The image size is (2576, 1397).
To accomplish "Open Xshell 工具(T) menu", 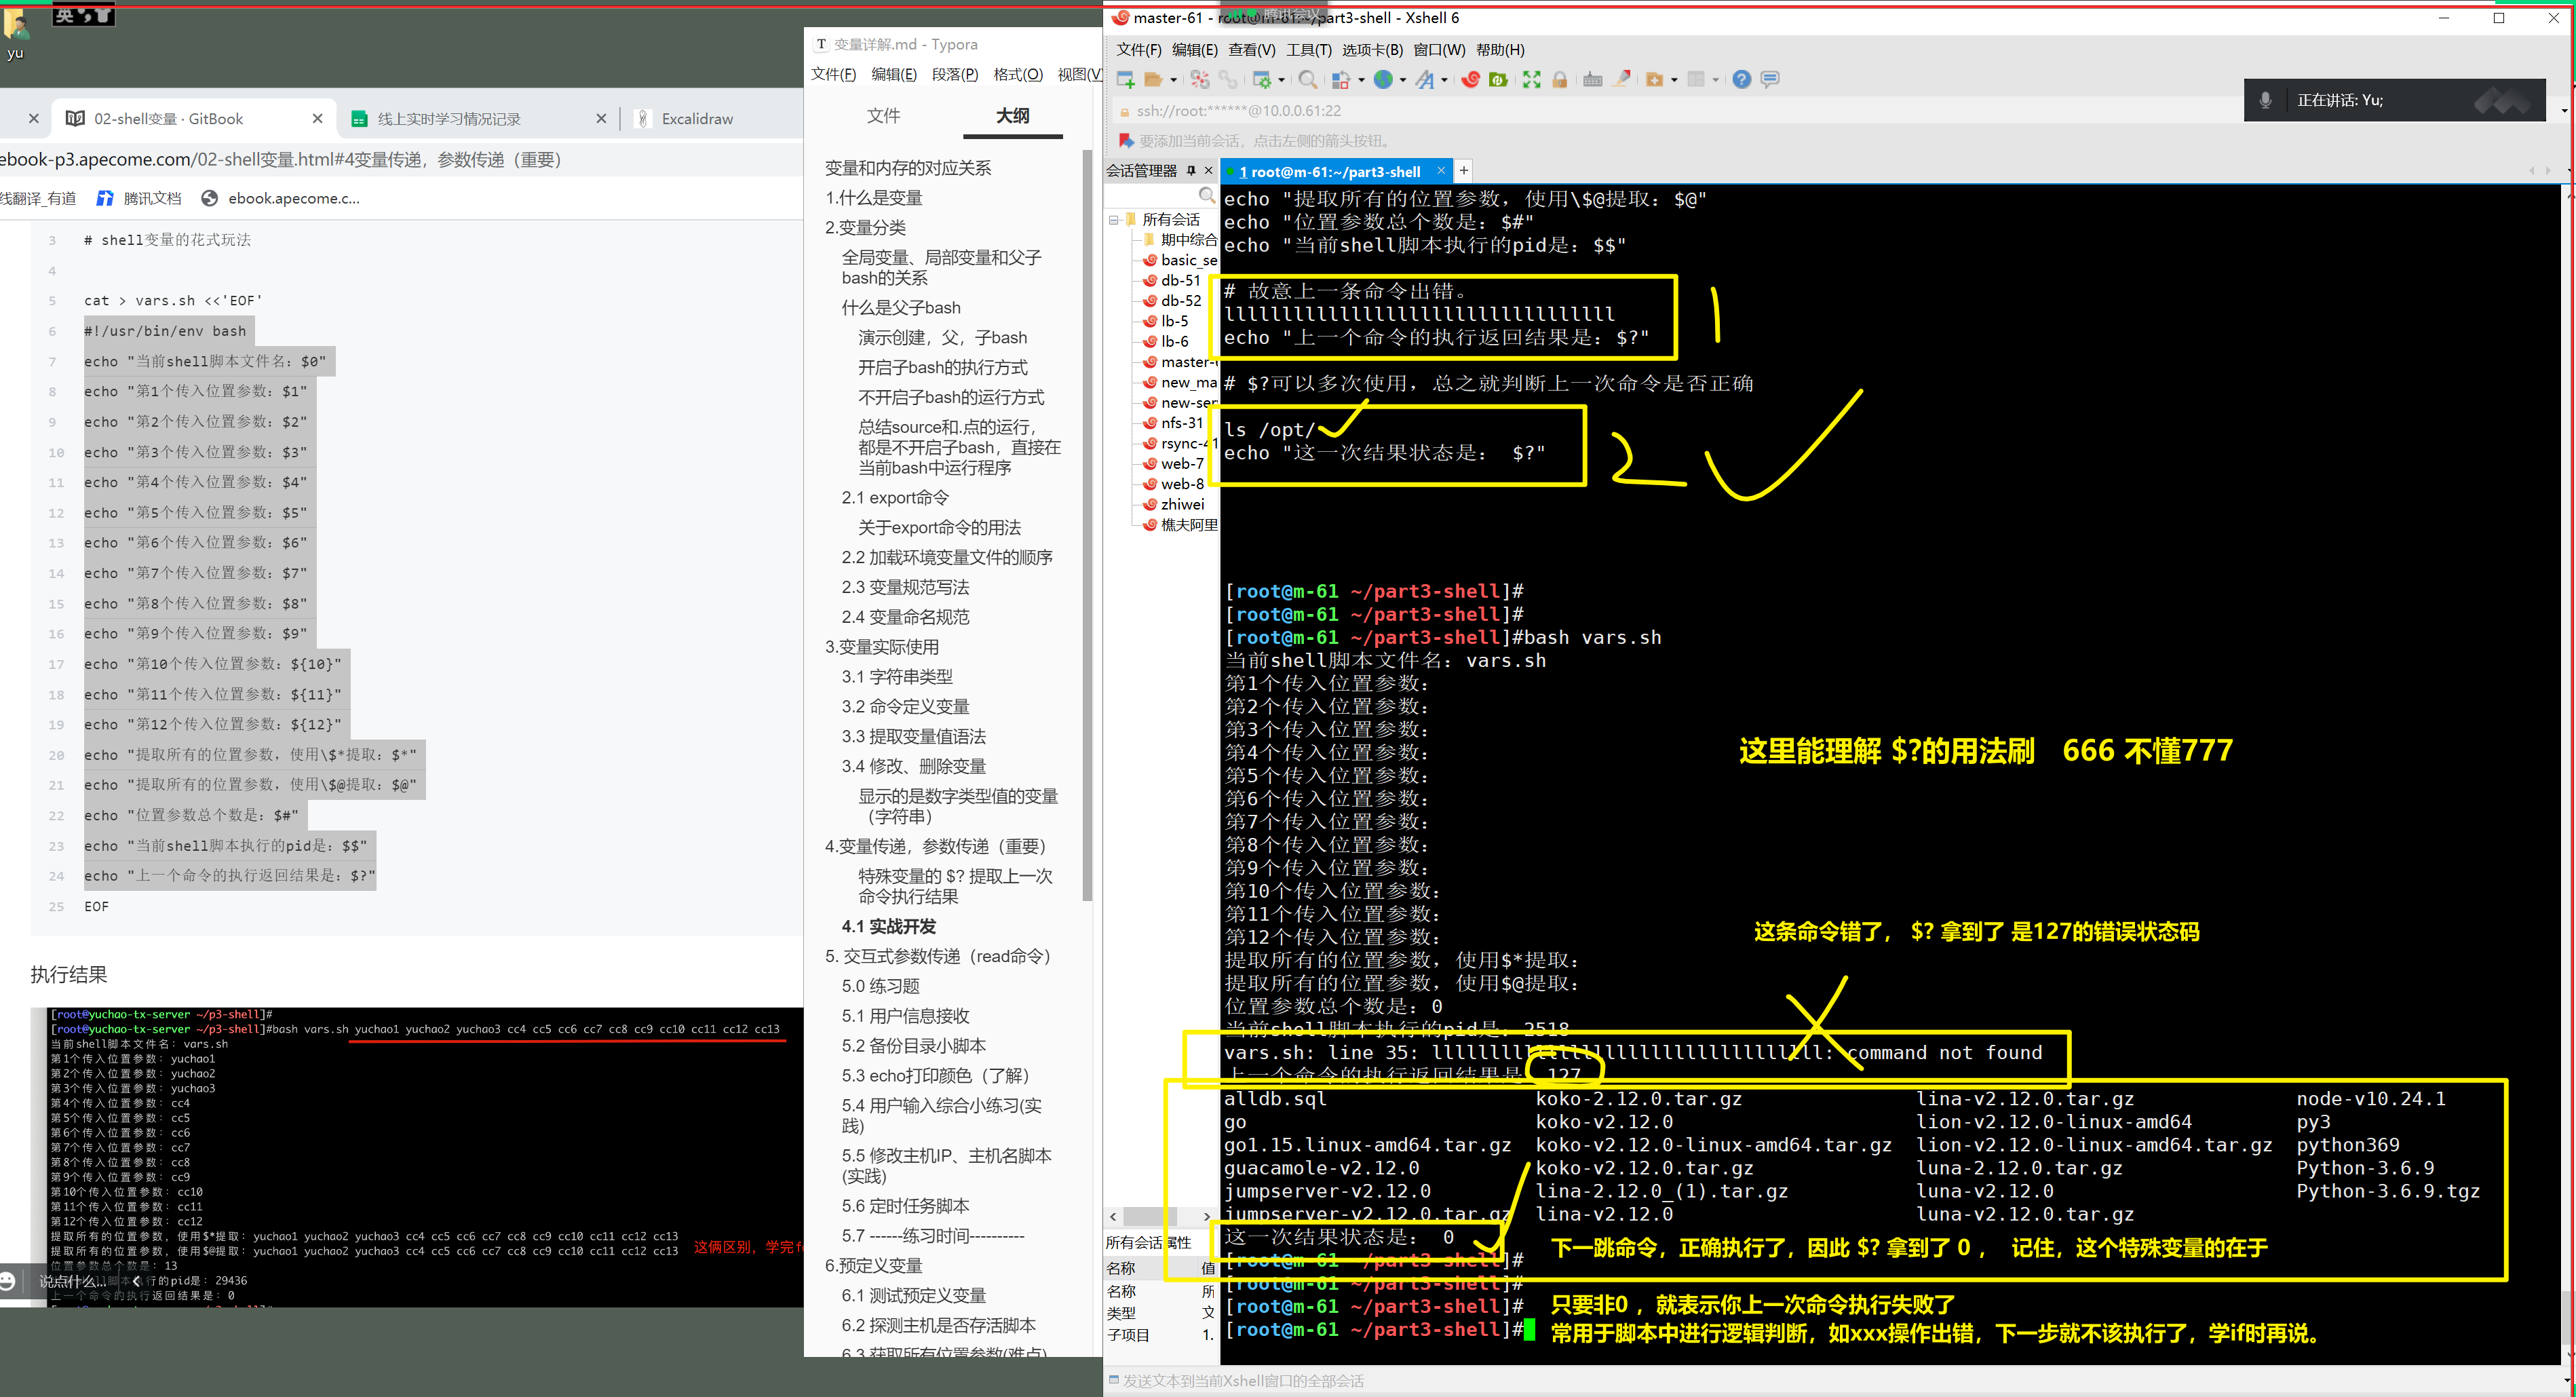I will pyautogui.click(x=1308, y=50).
